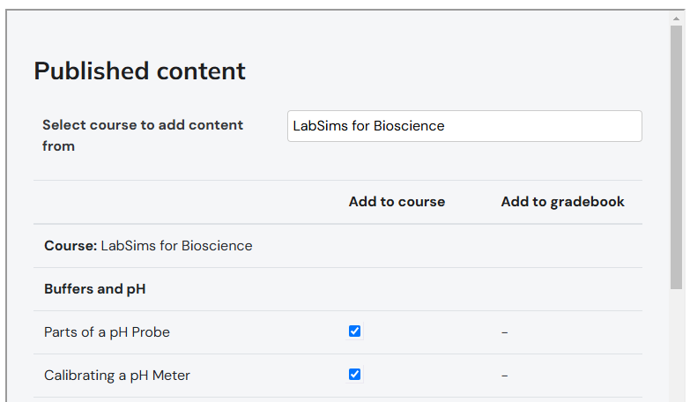690x402 pixels.
Task: Select the Buffers and pH section heading
Action: click(x=95, y=289)
